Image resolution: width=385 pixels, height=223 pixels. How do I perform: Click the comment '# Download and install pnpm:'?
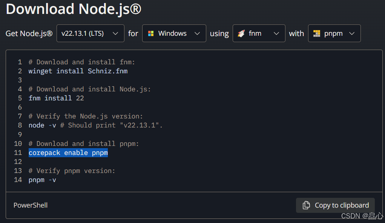point(84,144)
